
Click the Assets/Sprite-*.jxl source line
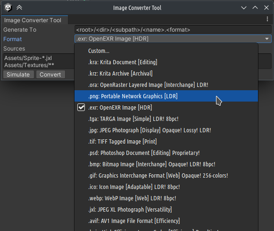(x=28, y=58)
